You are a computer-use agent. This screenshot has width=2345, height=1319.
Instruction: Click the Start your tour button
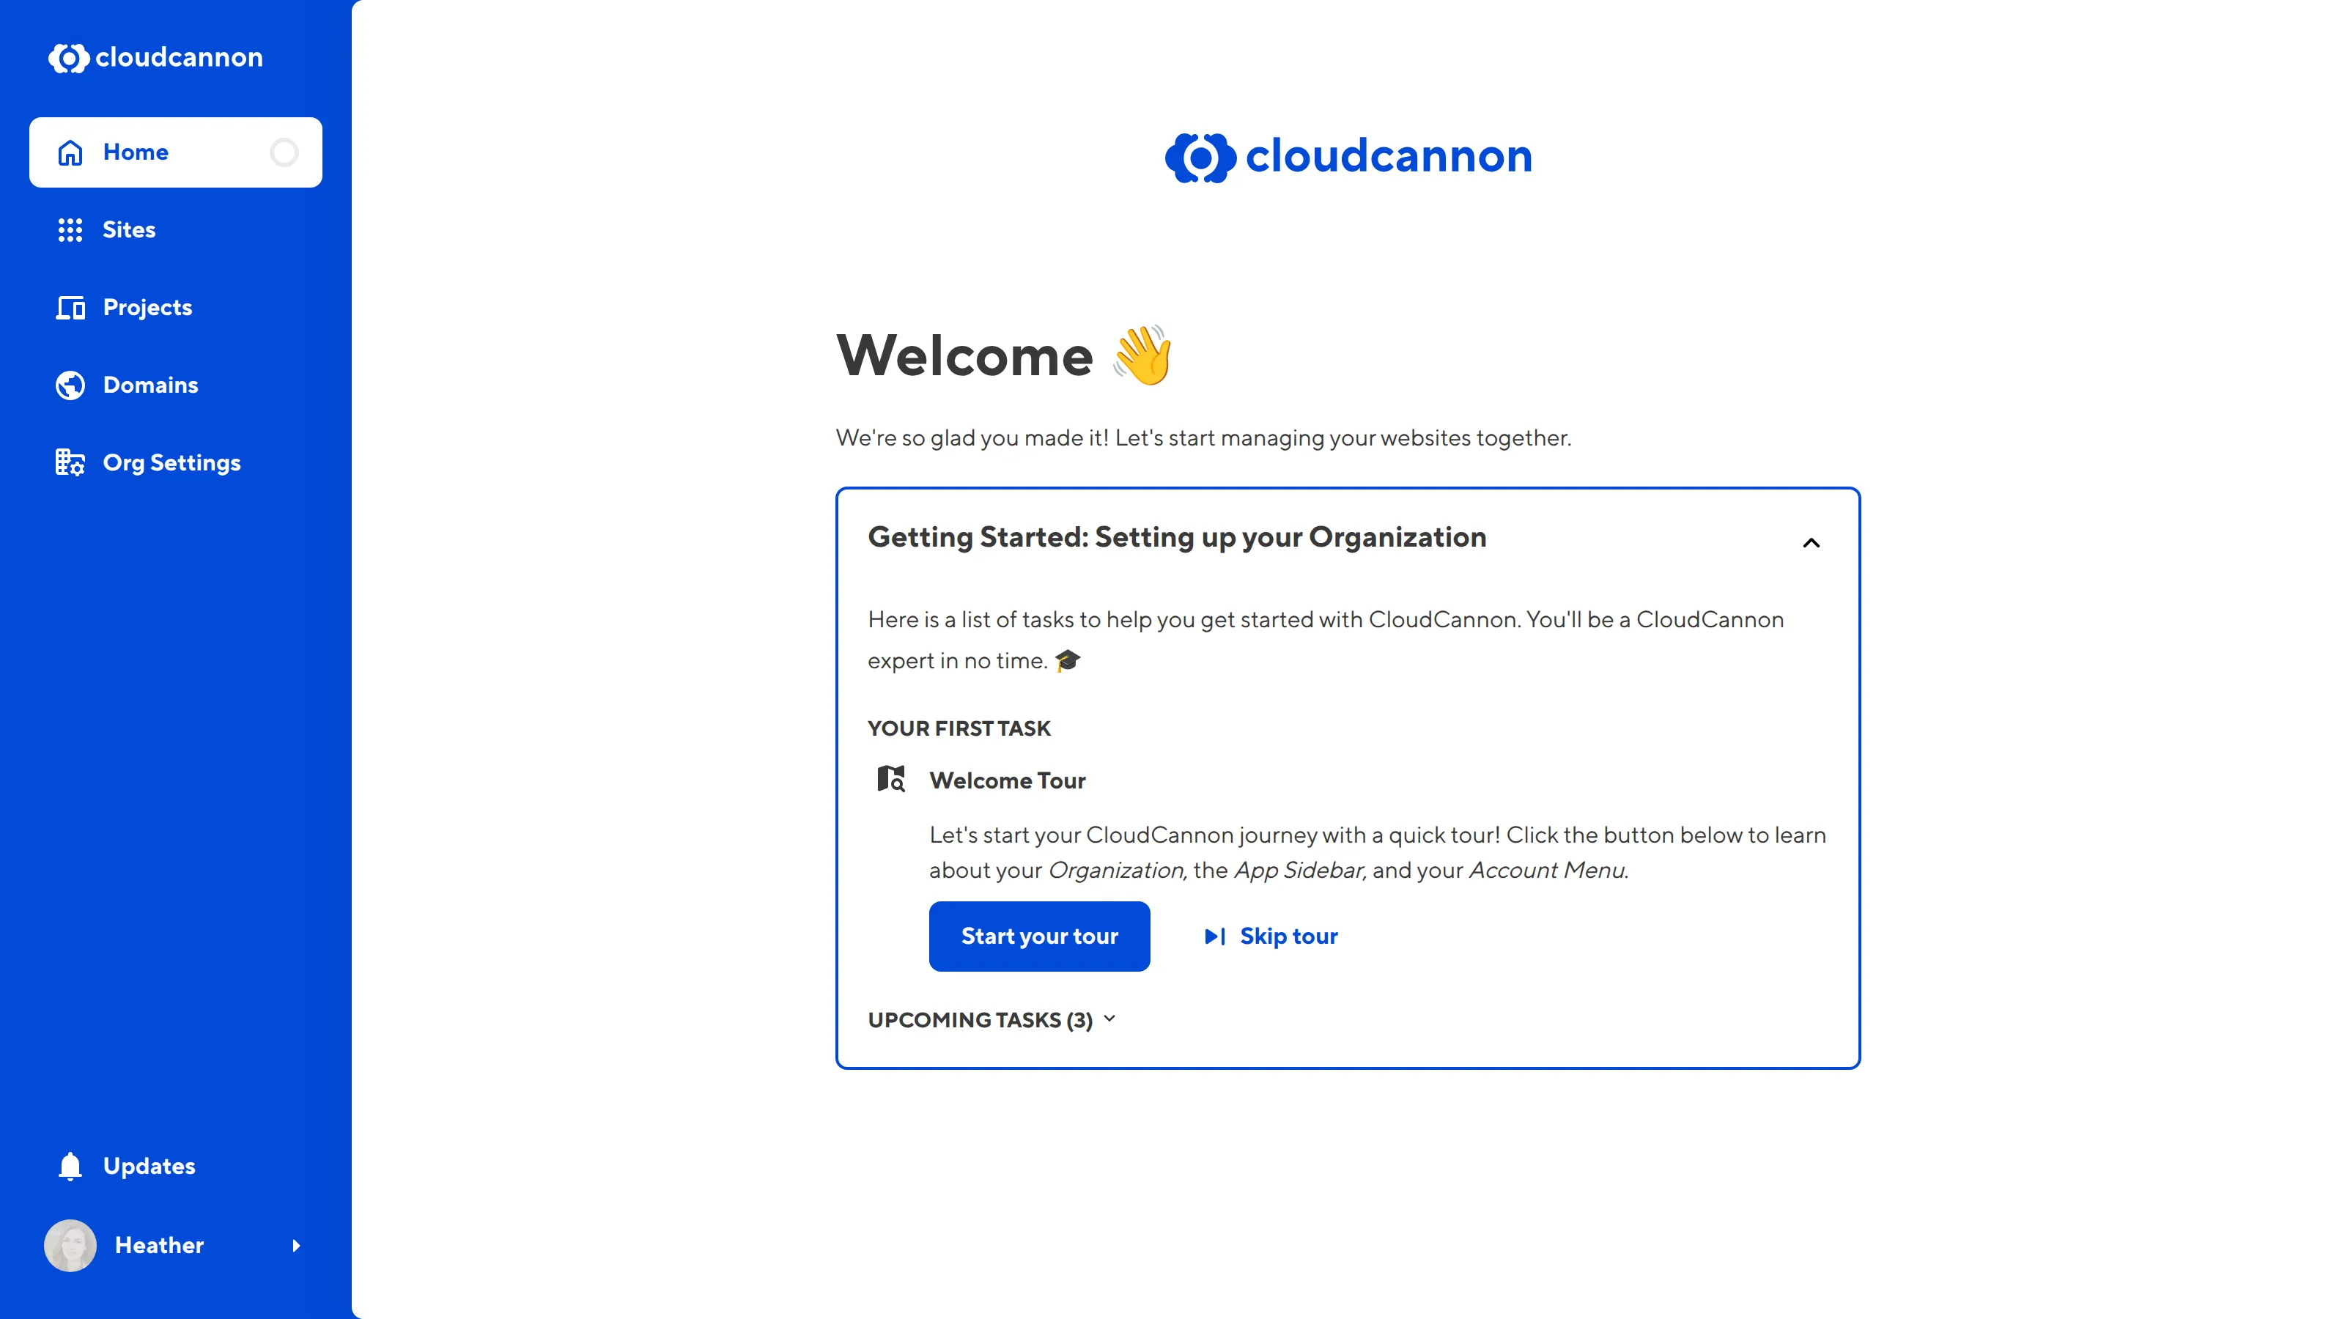[1040, 936]
